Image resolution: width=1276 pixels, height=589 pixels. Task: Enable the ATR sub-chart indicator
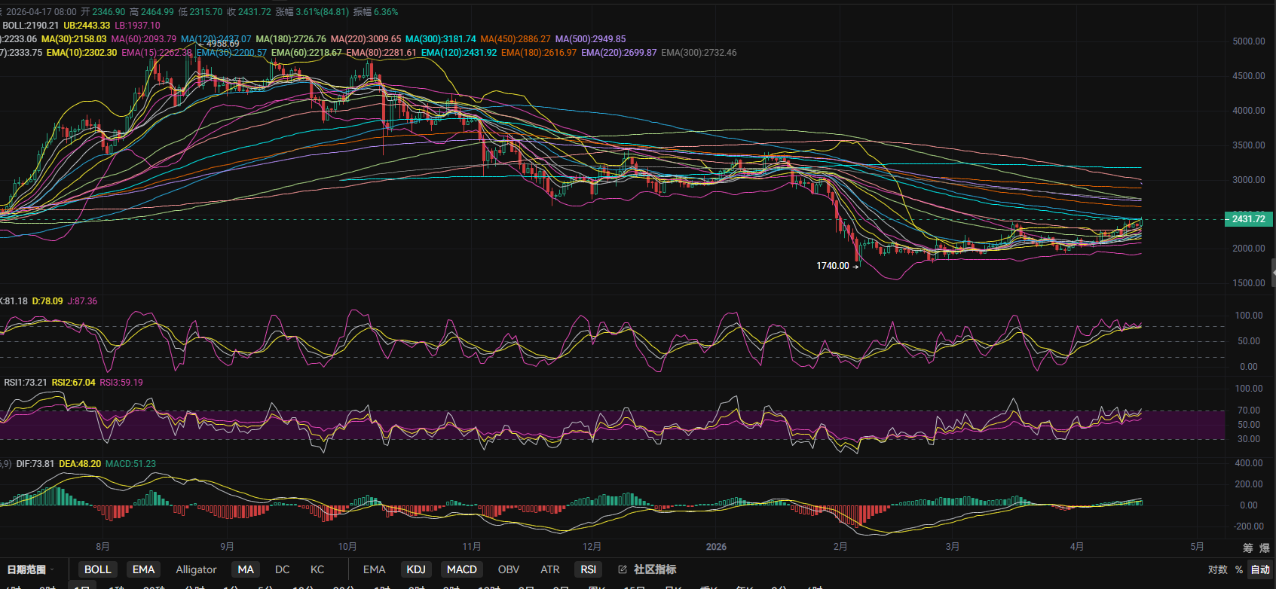550,569
